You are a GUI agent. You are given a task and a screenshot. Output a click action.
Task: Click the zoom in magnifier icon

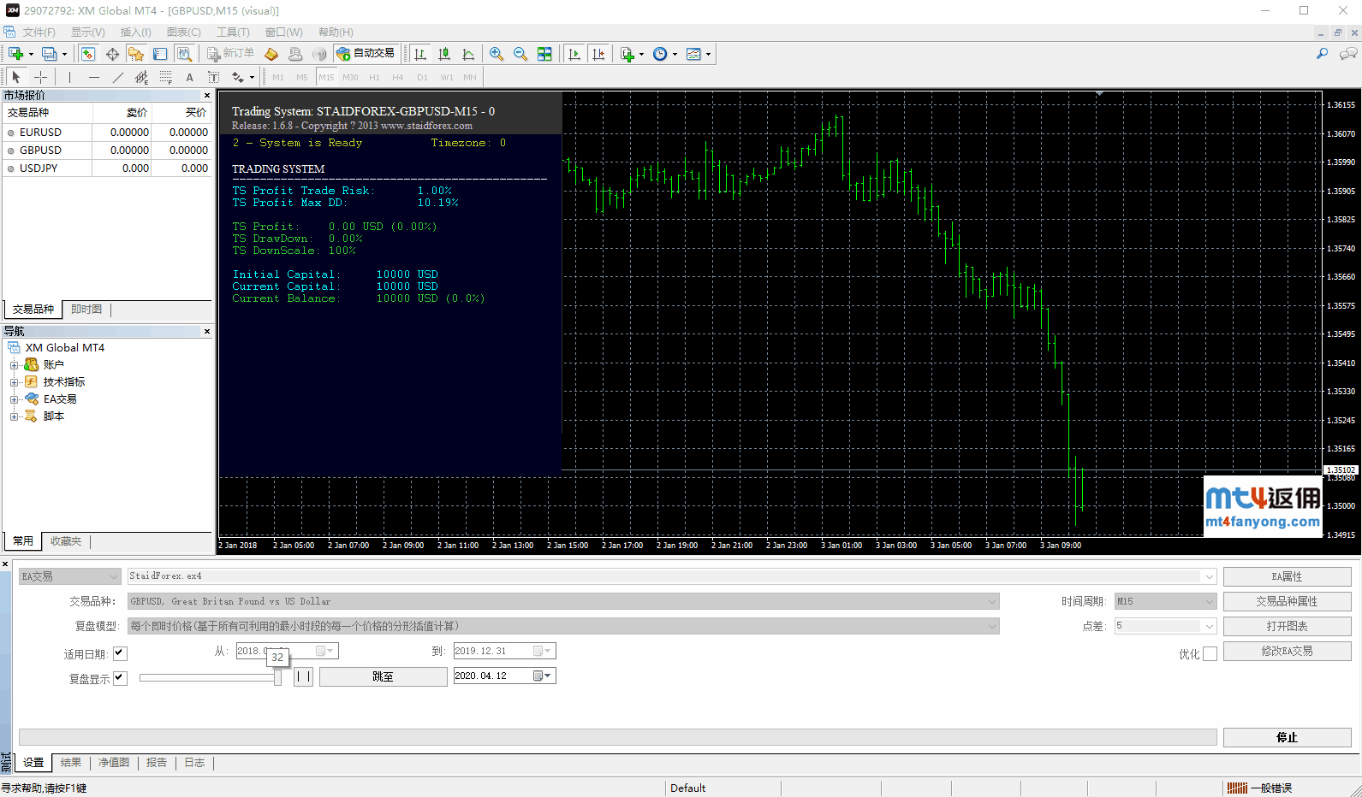pyautogui.click(x=496, y=54)
